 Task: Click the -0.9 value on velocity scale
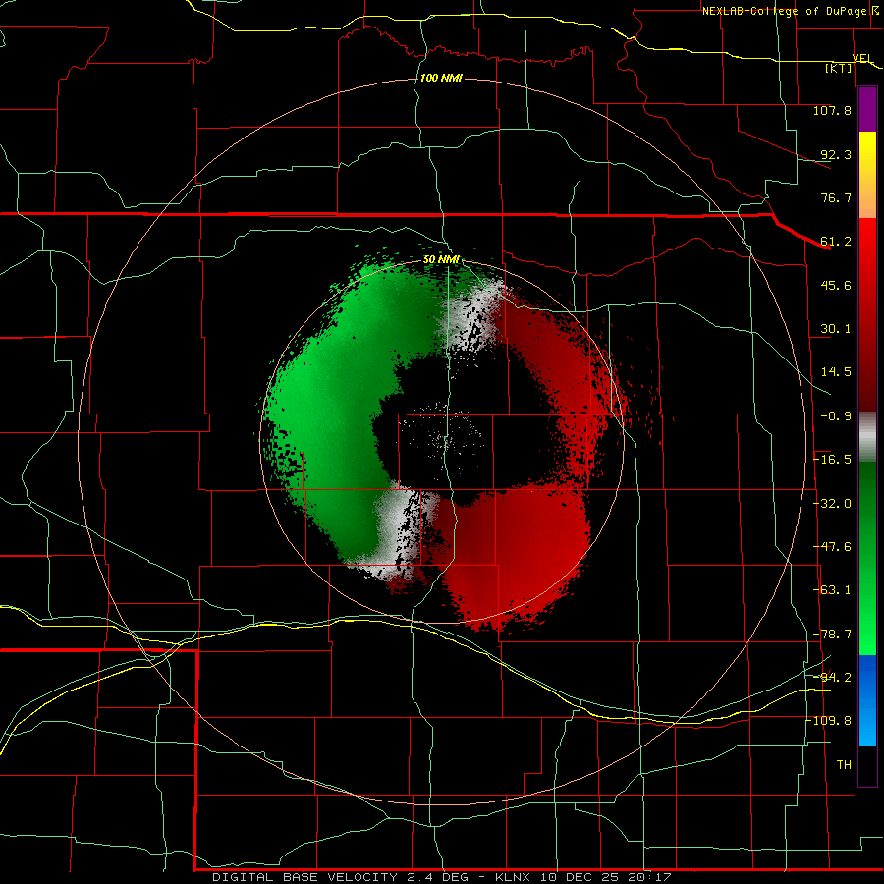coord(836,416)
